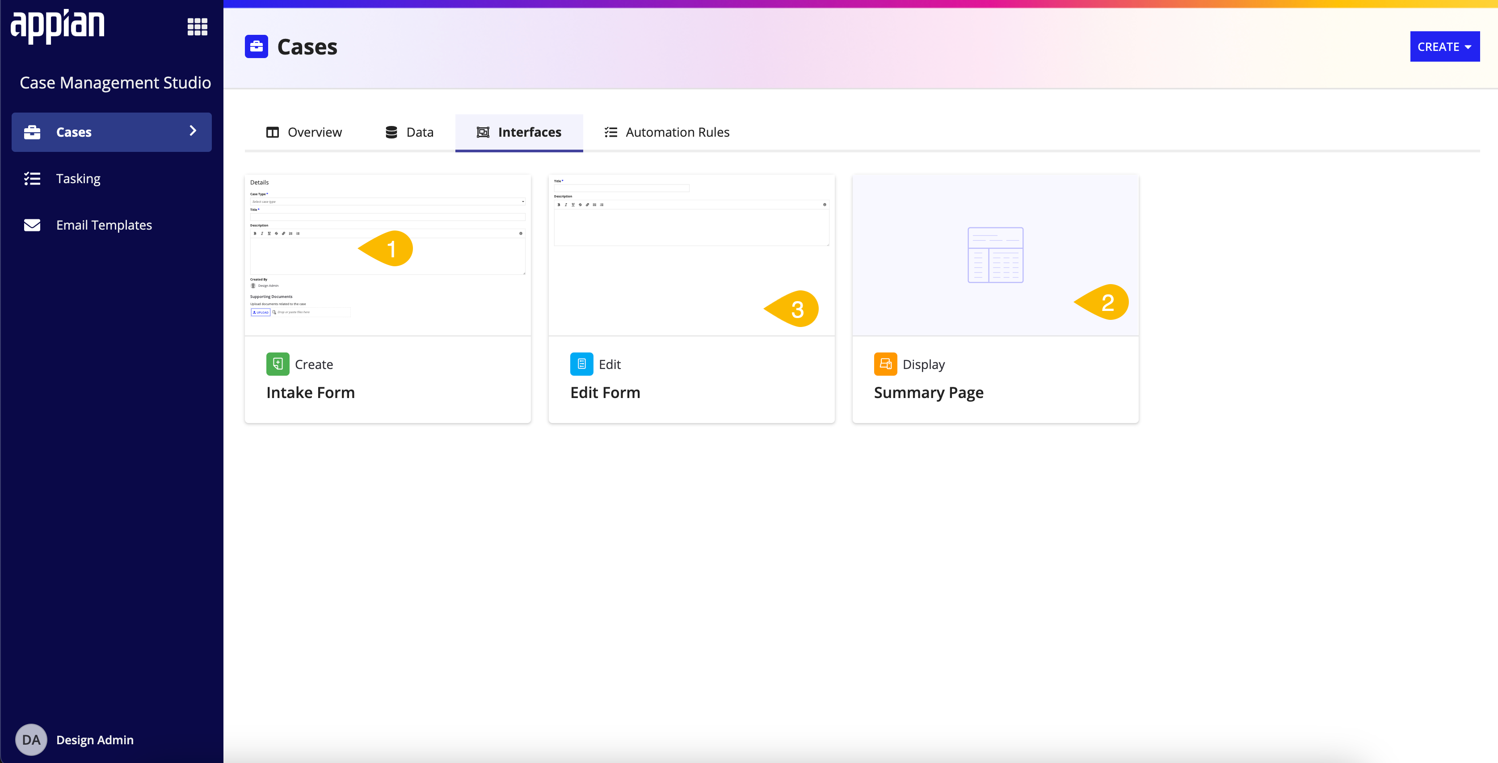Click the Appian logo
This screenshot has width=1498, height=763.
click(58, 26)
